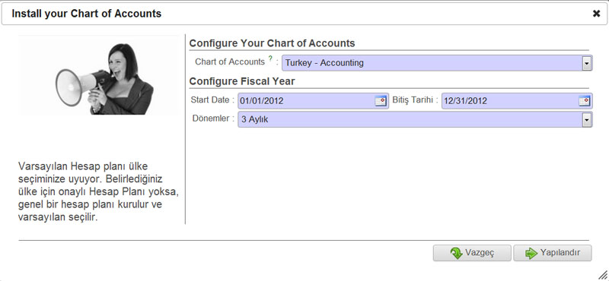Open the Start Date calendar picker icon
609x281 pixels.
pos(381,101)
